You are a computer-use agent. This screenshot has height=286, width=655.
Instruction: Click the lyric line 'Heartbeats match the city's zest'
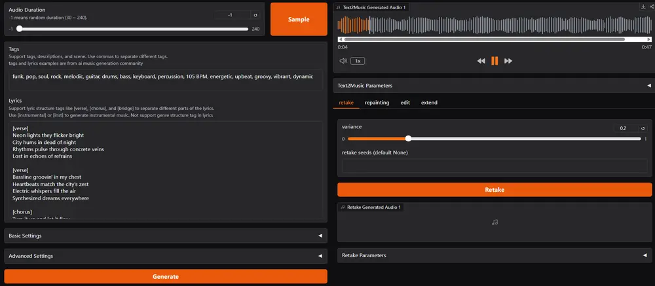[x=50, y=184]
